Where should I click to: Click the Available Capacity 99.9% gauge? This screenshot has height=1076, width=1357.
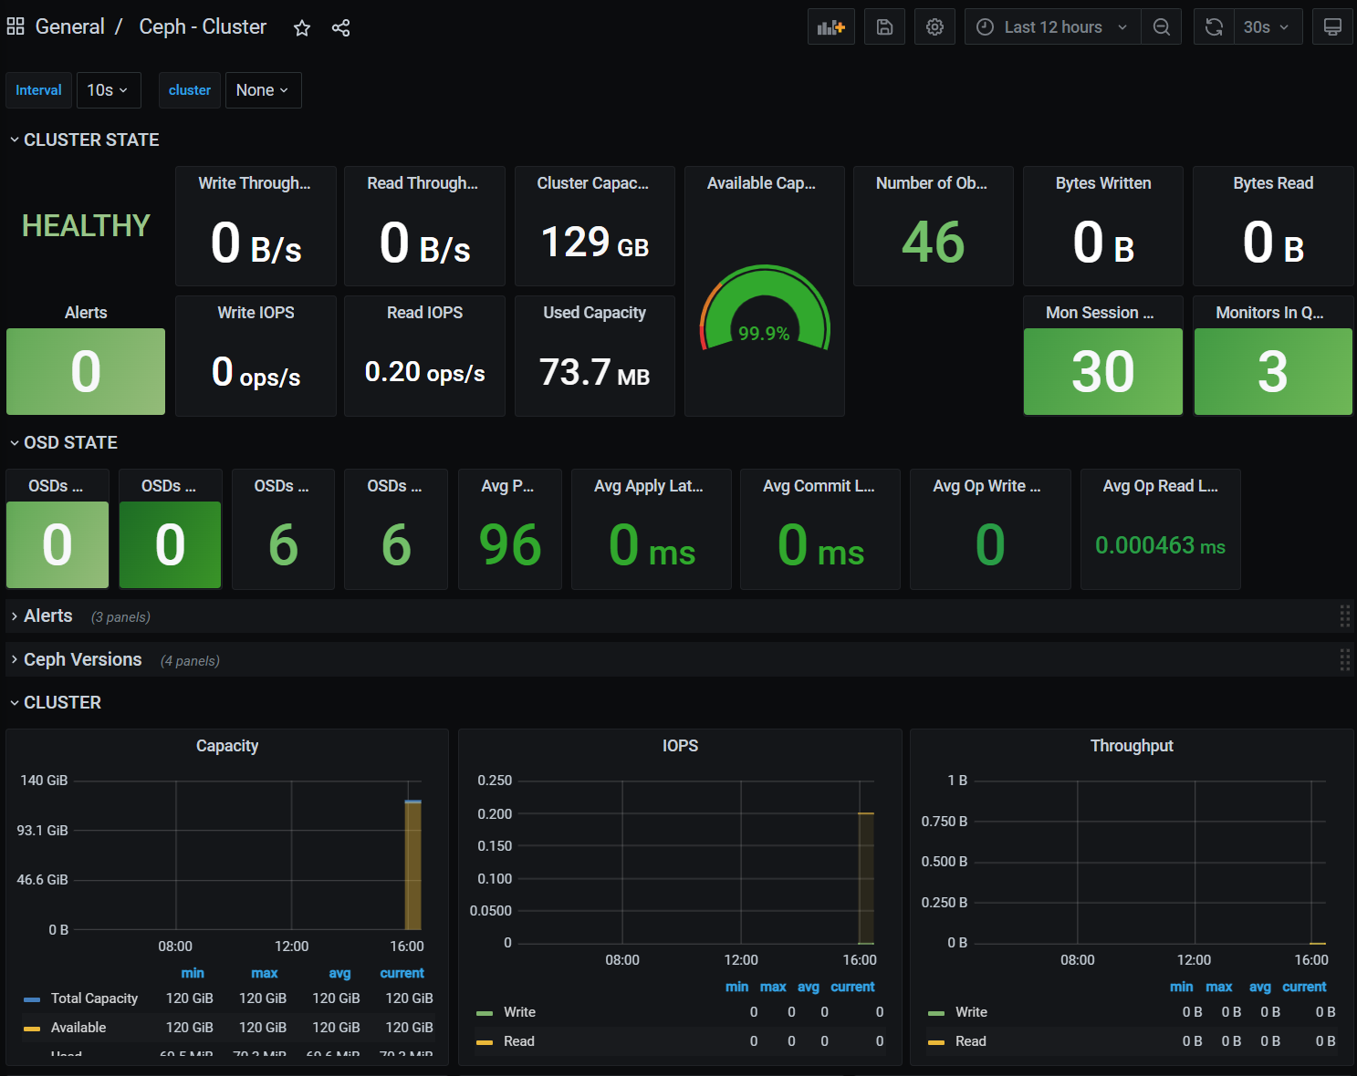point(764,310)
